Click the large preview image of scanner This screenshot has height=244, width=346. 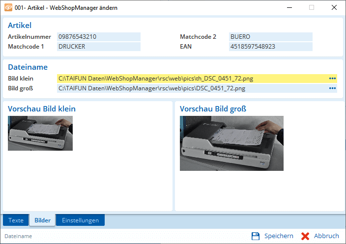point(231,143)
